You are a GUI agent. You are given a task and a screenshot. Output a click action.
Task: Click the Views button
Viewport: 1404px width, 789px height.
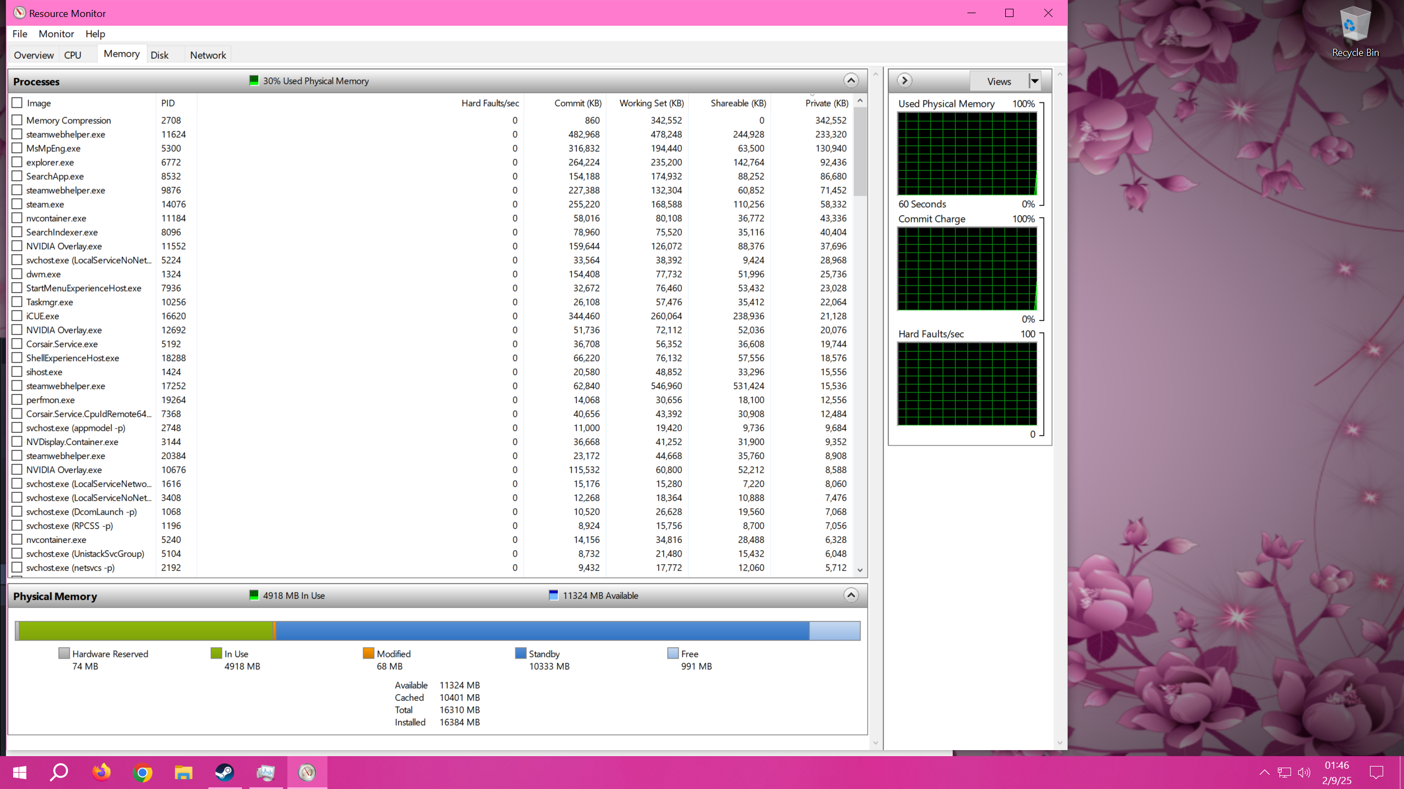[x=999, y=81]
